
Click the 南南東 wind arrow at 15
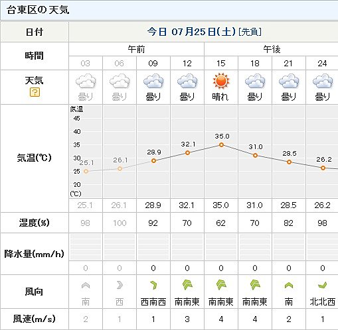[221, 285]
